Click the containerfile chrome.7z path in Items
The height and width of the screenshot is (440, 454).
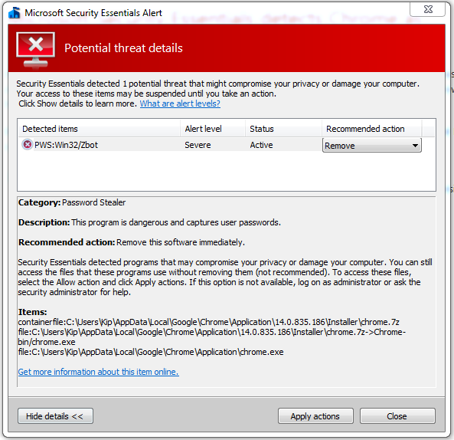208,322
